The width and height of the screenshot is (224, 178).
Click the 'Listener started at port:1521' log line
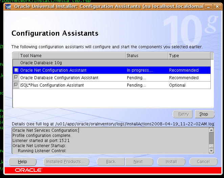[x=41, y=141]
